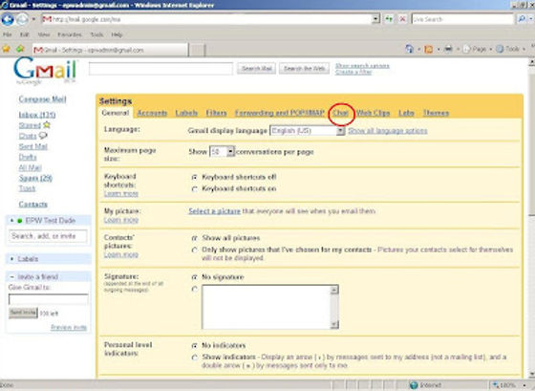This screenshot has height=391, width=535.
Task: Click the star icon beside Starred
Action: [47, 125]
